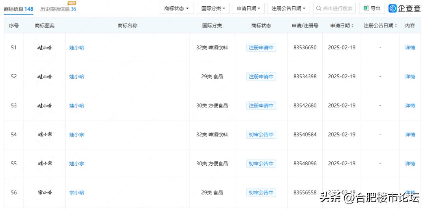The height and width of the screenshot is (209, 426).
Task: Open 详情 for registration 83536650
Action: (x=410, y=48)
